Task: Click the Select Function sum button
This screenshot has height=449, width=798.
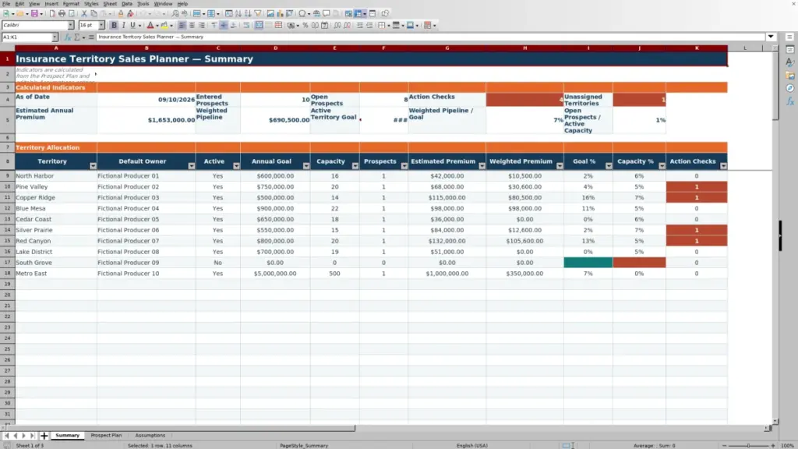Action: point(77,37)
